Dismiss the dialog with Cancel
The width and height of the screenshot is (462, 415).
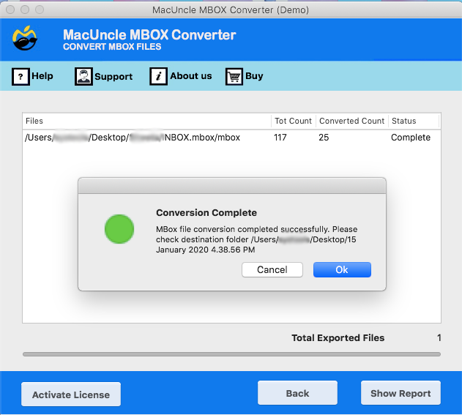click(x=272, y=270)
